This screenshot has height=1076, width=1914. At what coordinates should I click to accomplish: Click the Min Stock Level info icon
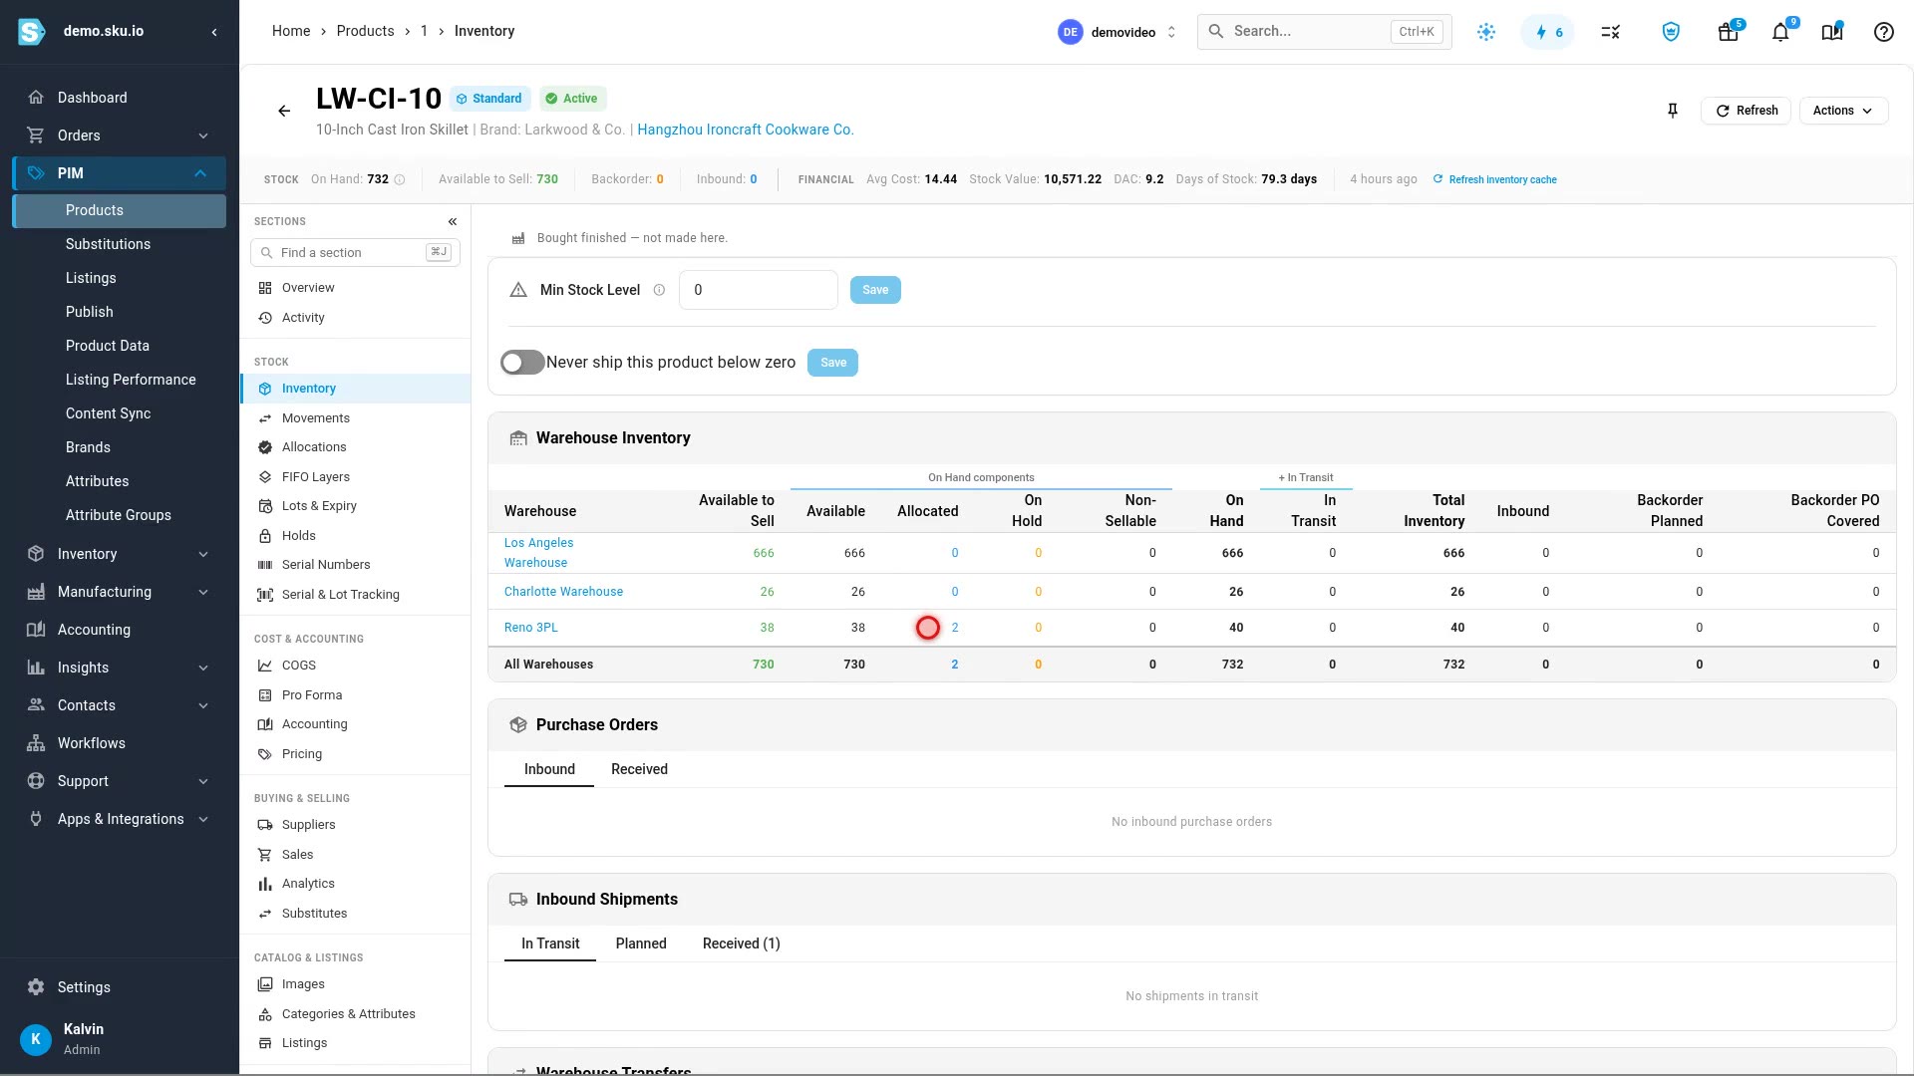(x=659, y=290)
